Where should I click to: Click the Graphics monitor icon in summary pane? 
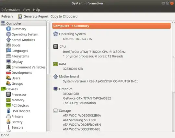(55, 89)
